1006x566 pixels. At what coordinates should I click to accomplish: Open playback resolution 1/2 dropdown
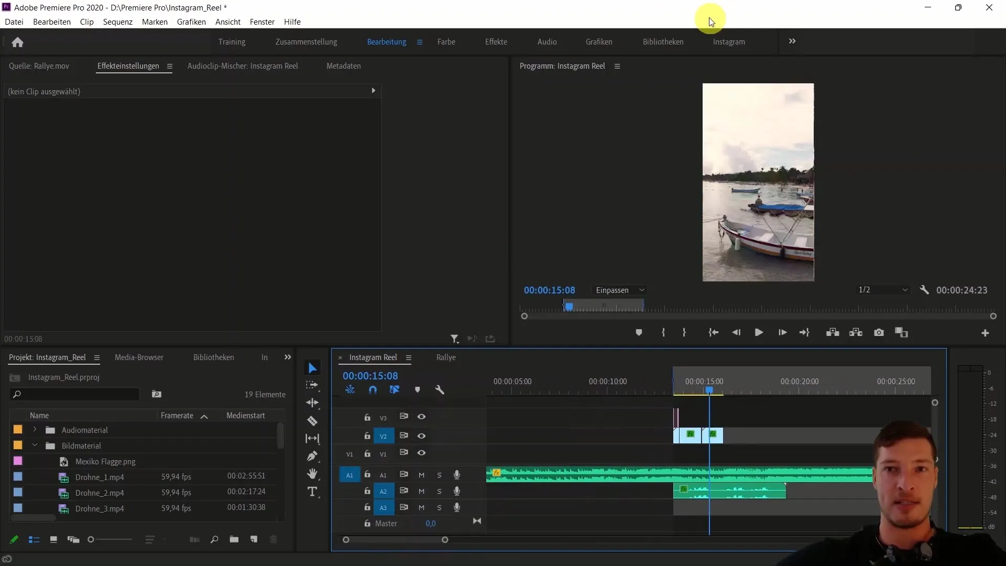883,290
